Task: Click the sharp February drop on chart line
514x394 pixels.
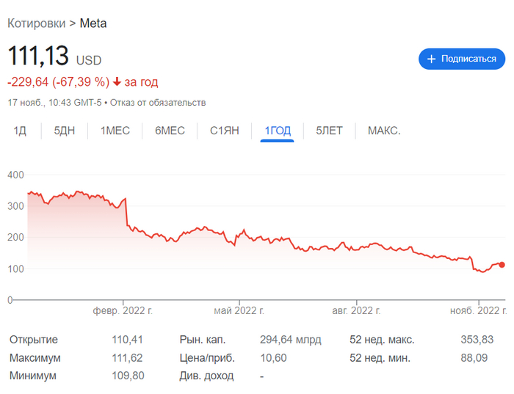Action: (x=126, y=212)
